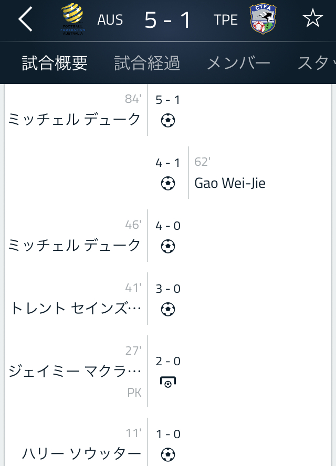Screen dimensions: 336x466
Task: Toggle the favorite star for this match
Action: (312, 20)
